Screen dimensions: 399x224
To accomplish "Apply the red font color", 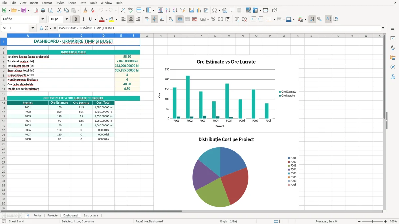I will coord(102,19).
